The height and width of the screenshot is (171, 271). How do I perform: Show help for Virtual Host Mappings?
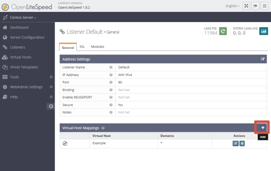coord(103,128)
